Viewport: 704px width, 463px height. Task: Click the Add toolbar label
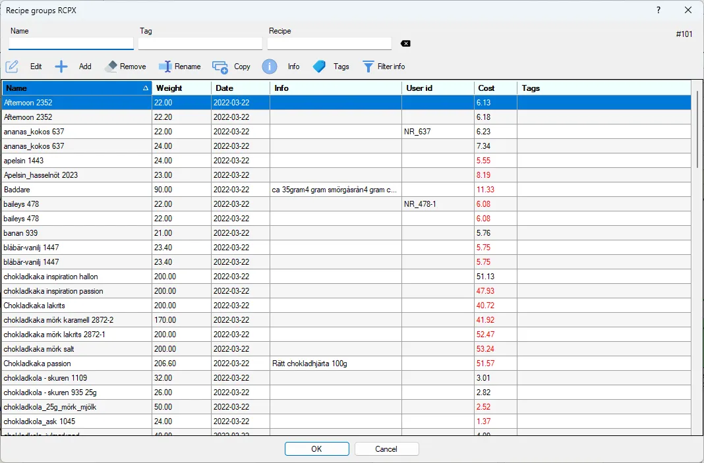(85, 67)
